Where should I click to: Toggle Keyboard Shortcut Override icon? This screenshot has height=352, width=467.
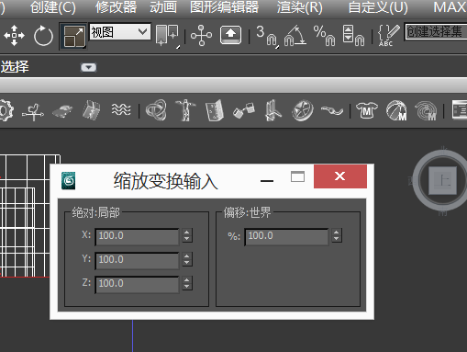tap(230, 35)
